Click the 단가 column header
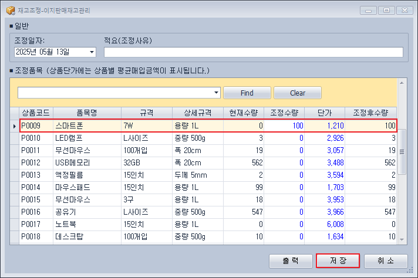418x278 pixels. tap(325, 113)
